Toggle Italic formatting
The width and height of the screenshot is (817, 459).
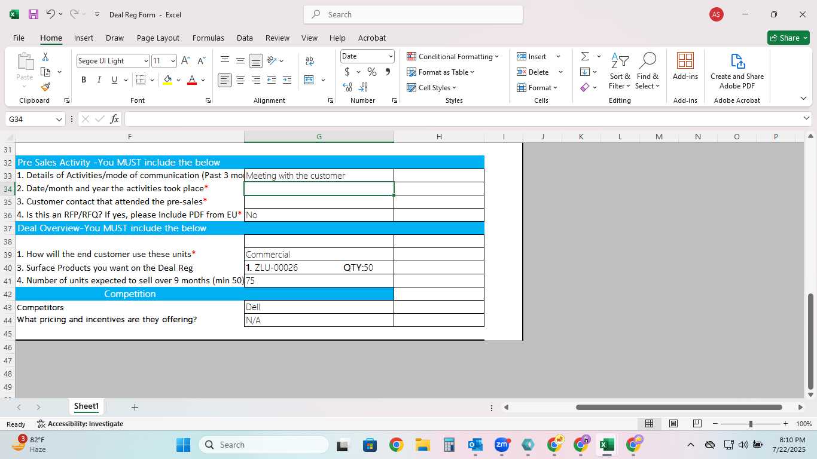pos(99,80)
